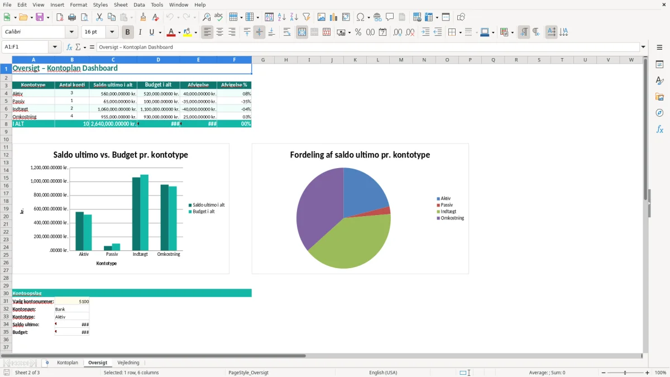Viewport: 670px width, 377px height.
Task: Set left-to-right text direction
Action: (524, 32)
